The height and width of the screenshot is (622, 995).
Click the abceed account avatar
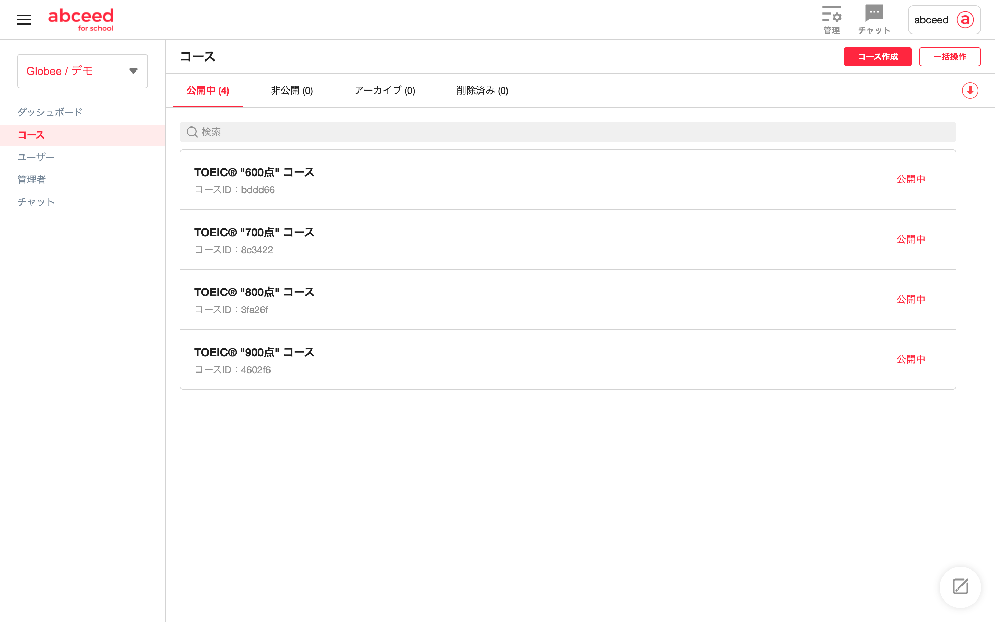965,20
